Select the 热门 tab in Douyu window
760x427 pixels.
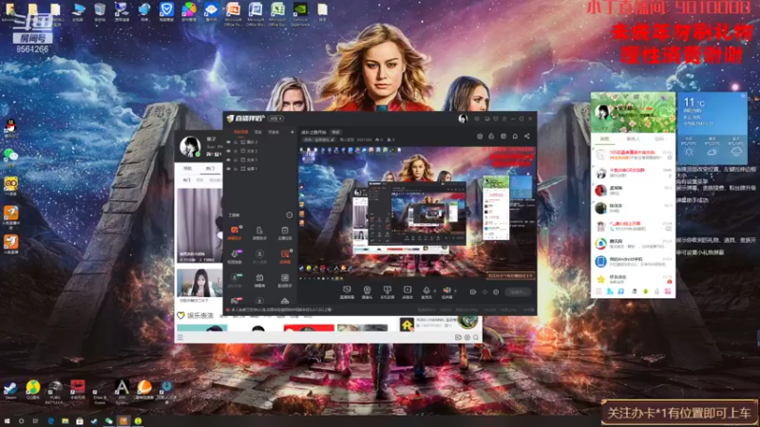pos(210,169)
